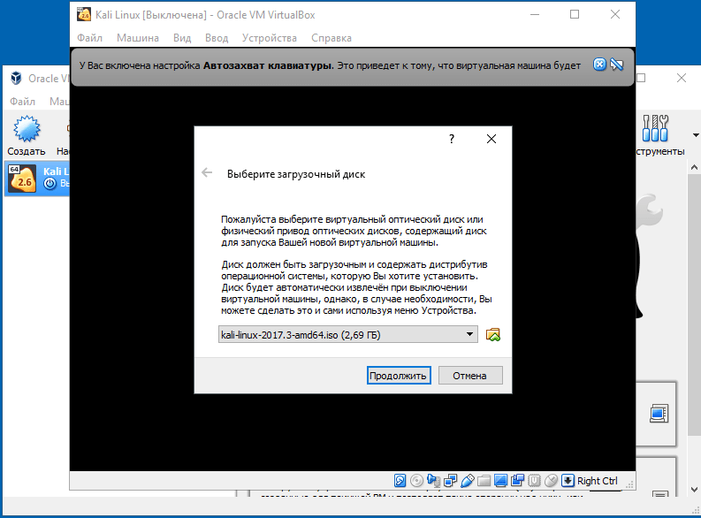Open the Машина menu in VM window

138,38
